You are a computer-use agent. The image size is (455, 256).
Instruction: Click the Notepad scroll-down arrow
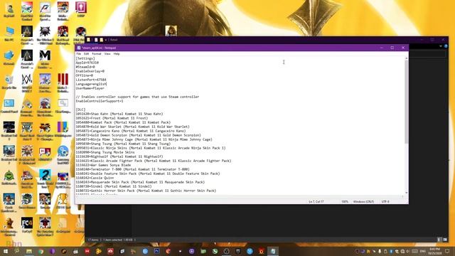[406, 193]
